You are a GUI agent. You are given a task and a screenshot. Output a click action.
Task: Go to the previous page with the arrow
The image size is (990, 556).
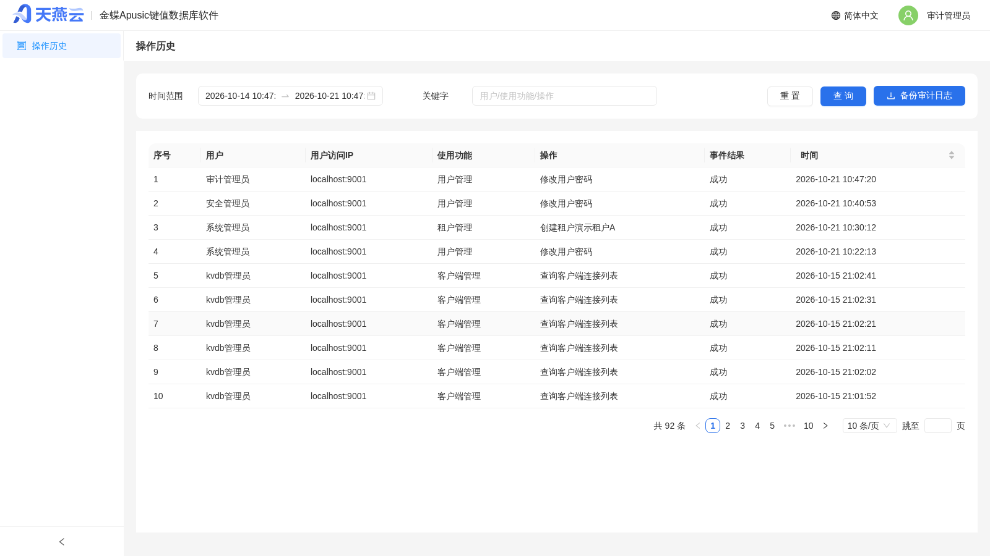tap(698, 426)
